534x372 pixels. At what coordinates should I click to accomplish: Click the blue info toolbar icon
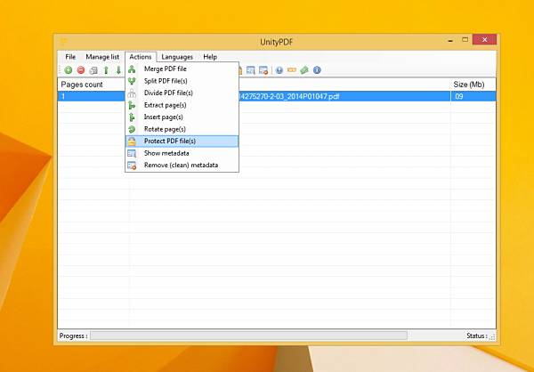[317, 70]
